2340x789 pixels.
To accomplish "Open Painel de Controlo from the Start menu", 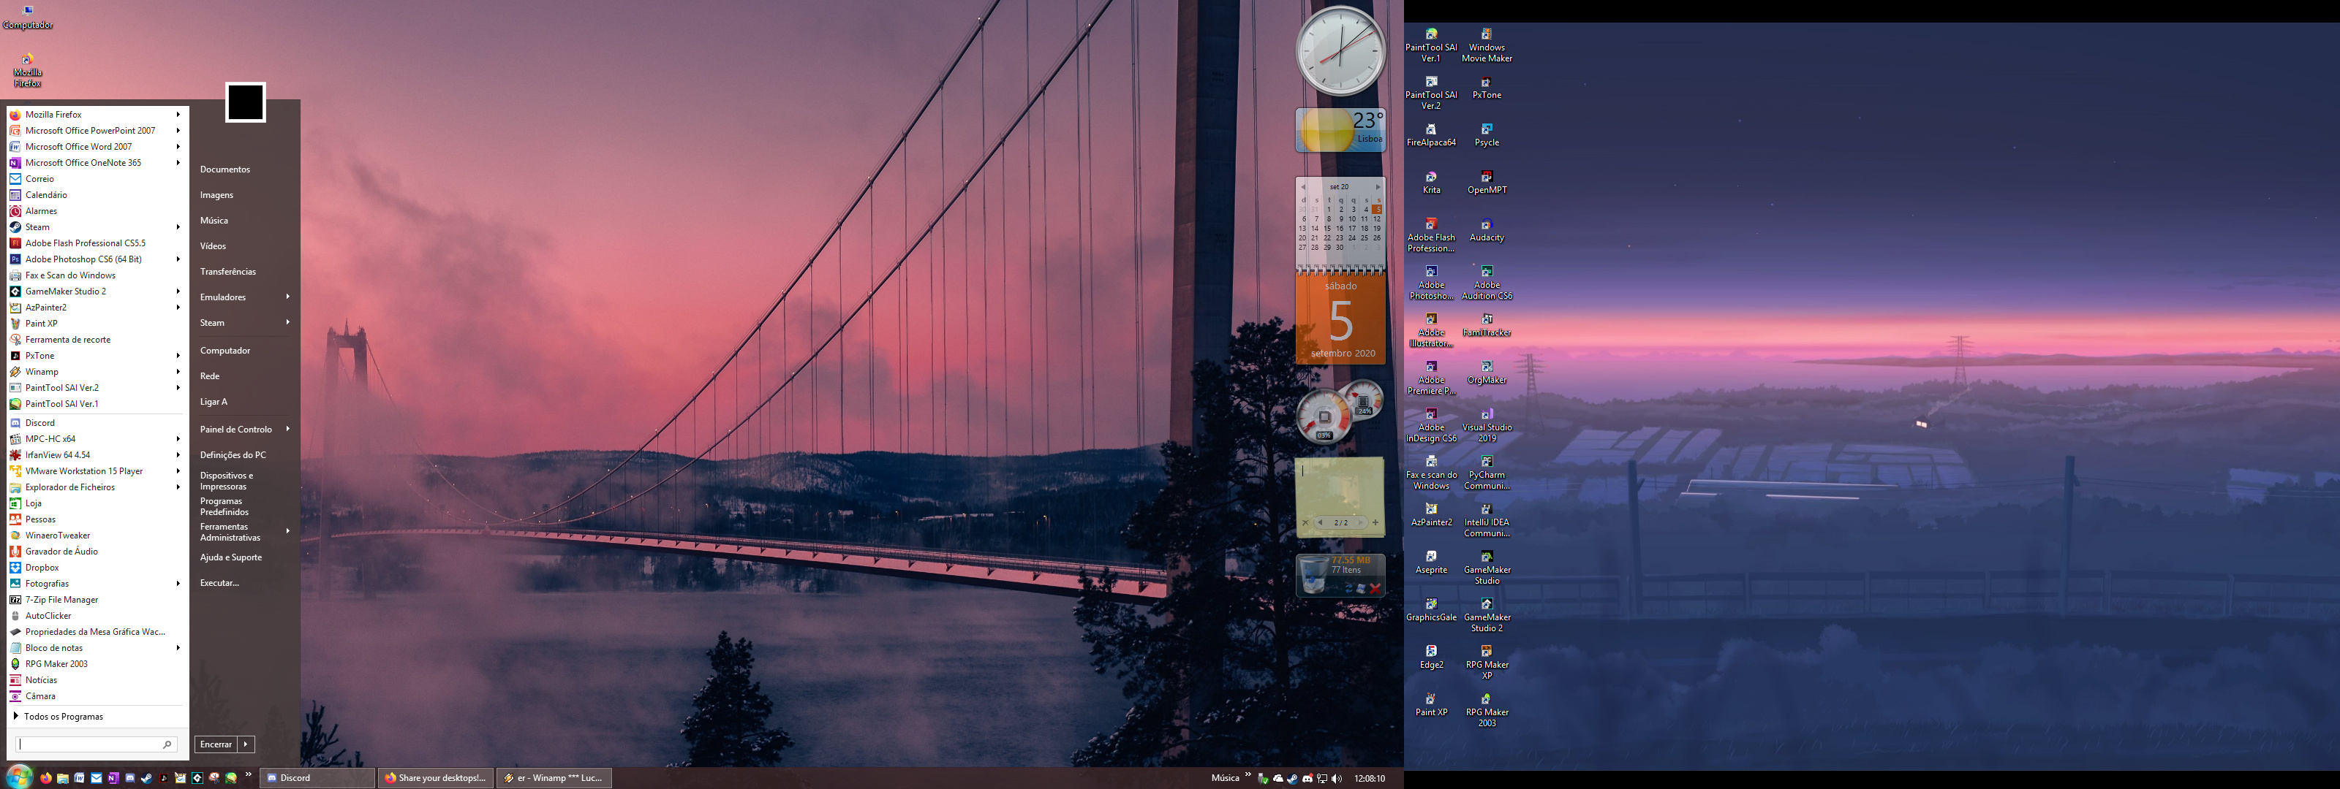I will (x=235, y=430).
